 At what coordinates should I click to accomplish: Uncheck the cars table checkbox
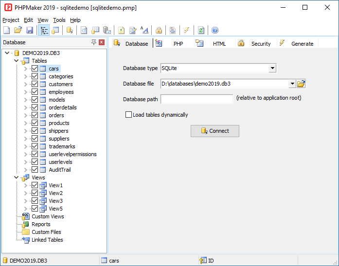[x=35, y=69]
